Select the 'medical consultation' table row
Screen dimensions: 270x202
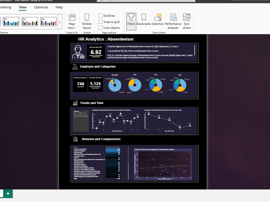click(97, 149)
